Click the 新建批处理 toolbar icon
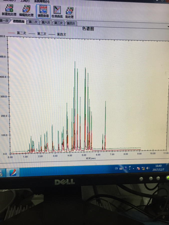 point(9,10)
